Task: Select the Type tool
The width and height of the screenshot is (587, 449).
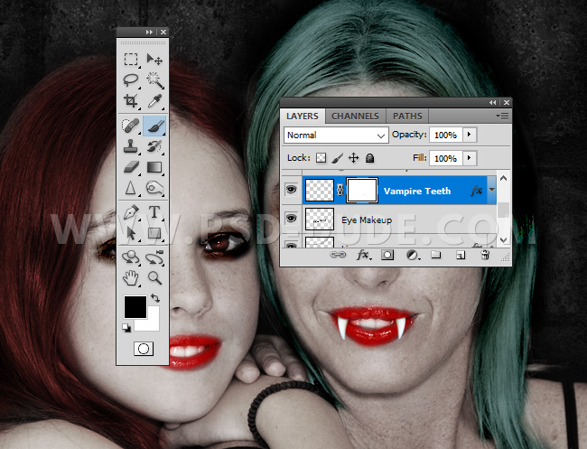Action: [x=154, y=212]
